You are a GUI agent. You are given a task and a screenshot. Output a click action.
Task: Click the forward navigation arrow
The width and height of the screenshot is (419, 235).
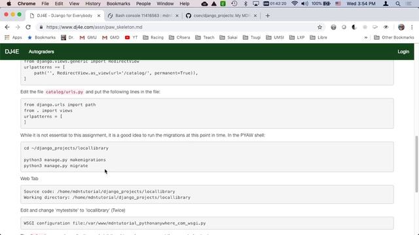click(x=18, y=27)
